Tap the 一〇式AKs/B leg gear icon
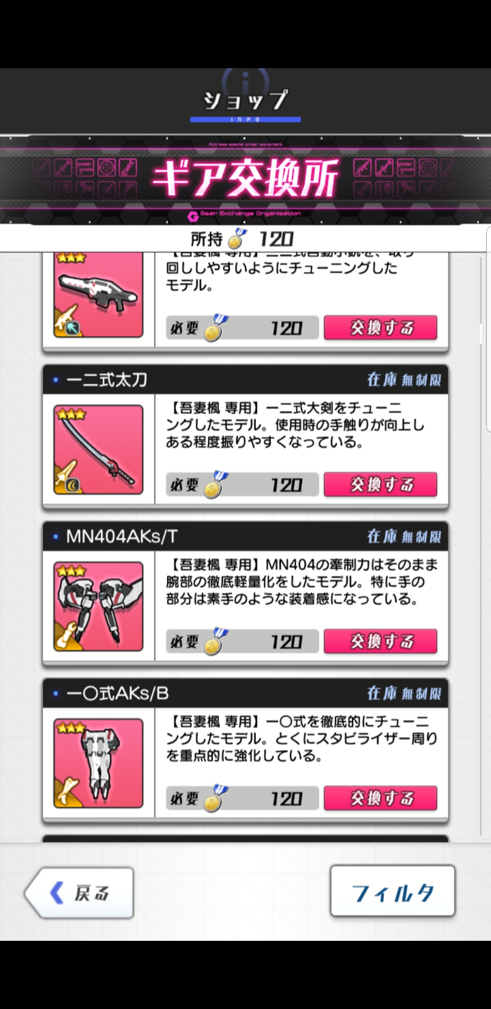 click(98, 763)
